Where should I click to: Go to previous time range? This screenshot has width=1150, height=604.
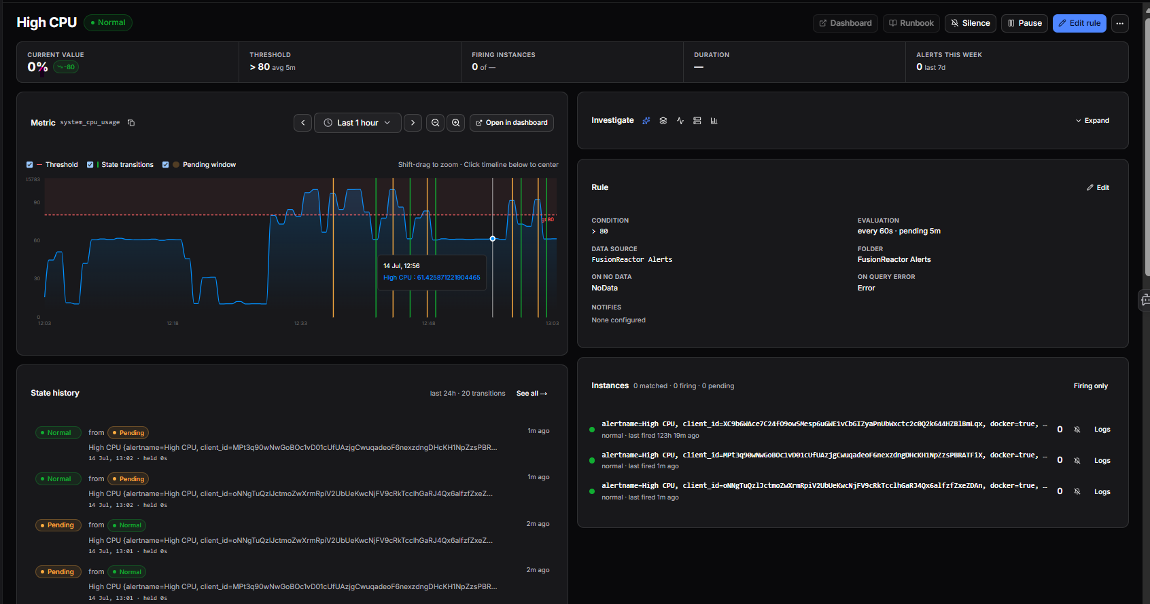pos(303,123)
